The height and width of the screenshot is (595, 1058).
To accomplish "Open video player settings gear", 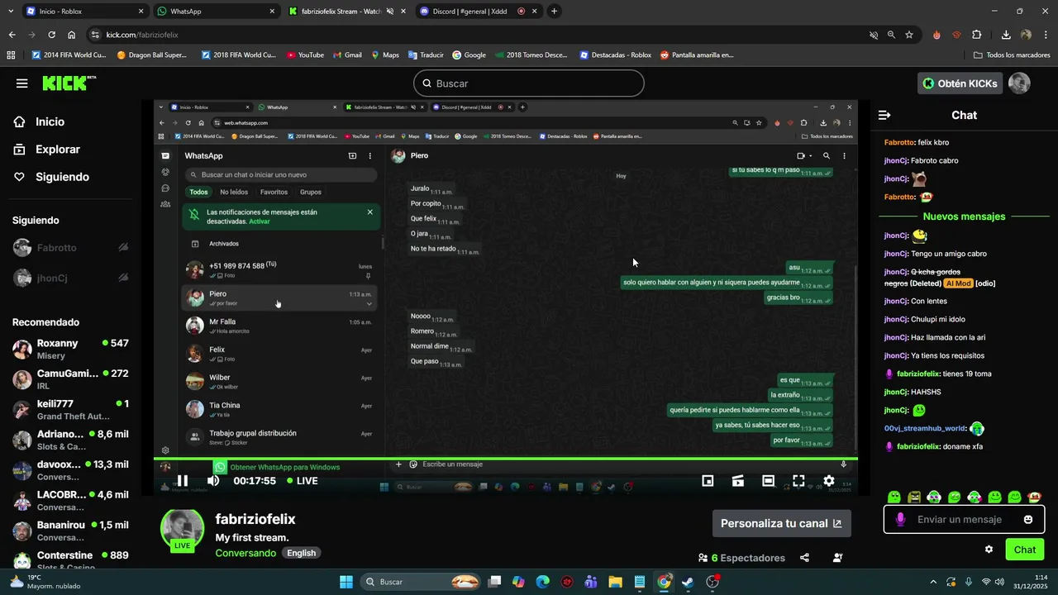I will 828,481.
